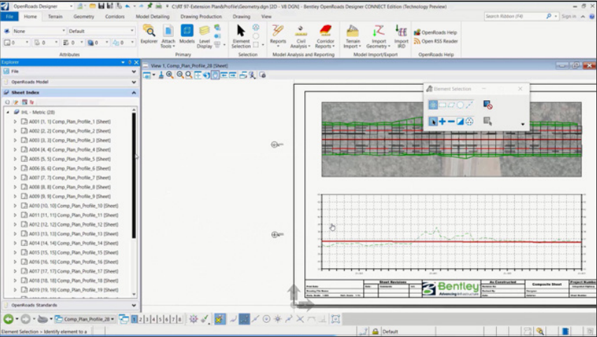Screen dimensions: 597x337
Task: Open the Reports tool
Action: [278, 36]
